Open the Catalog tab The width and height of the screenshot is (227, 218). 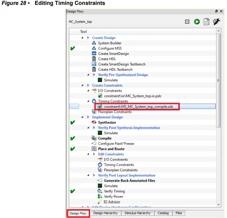coord(163,213)
